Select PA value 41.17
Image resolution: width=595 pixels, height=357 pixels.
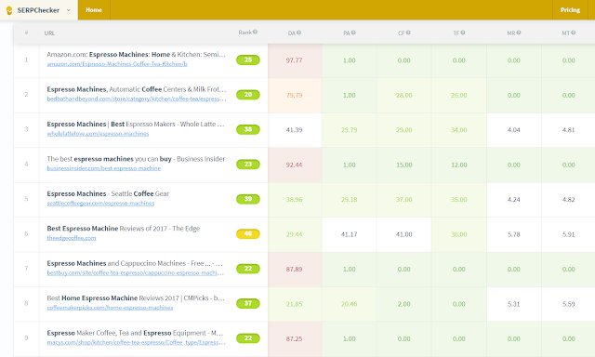click(350, 234)
